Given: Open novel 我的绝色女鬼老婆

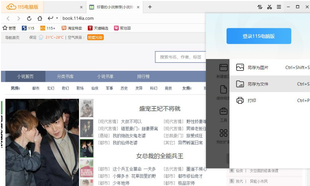Looking at the screenshot, I should (129, 136).
